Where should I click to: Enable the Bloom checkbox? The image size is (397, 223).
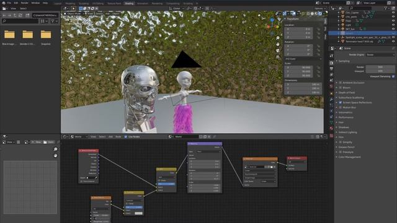(x=341, y=87)
